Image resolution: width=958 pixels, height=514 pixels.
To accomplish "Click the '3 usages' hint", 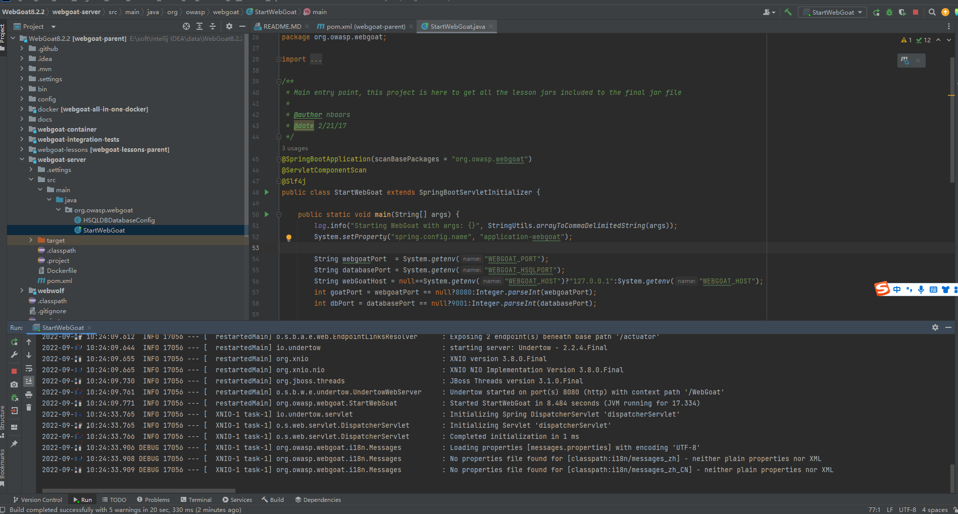I will click(x=295, y=148).
